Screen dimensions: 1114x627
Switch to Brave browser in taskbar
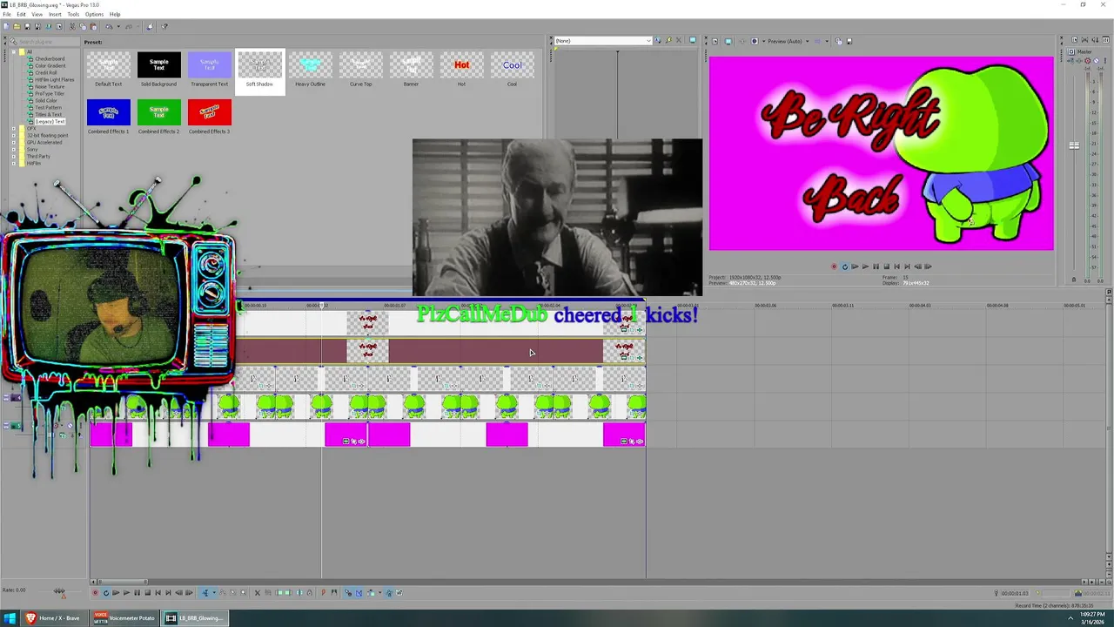tap(54, 617)
